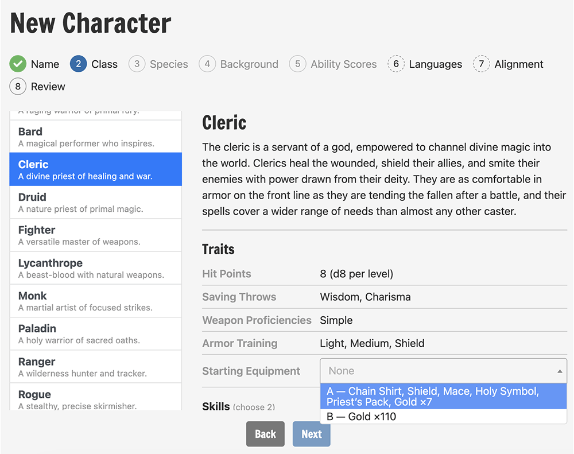574x454 pixels.
Task: Select the Monk class
Action: tap(95, 301)
